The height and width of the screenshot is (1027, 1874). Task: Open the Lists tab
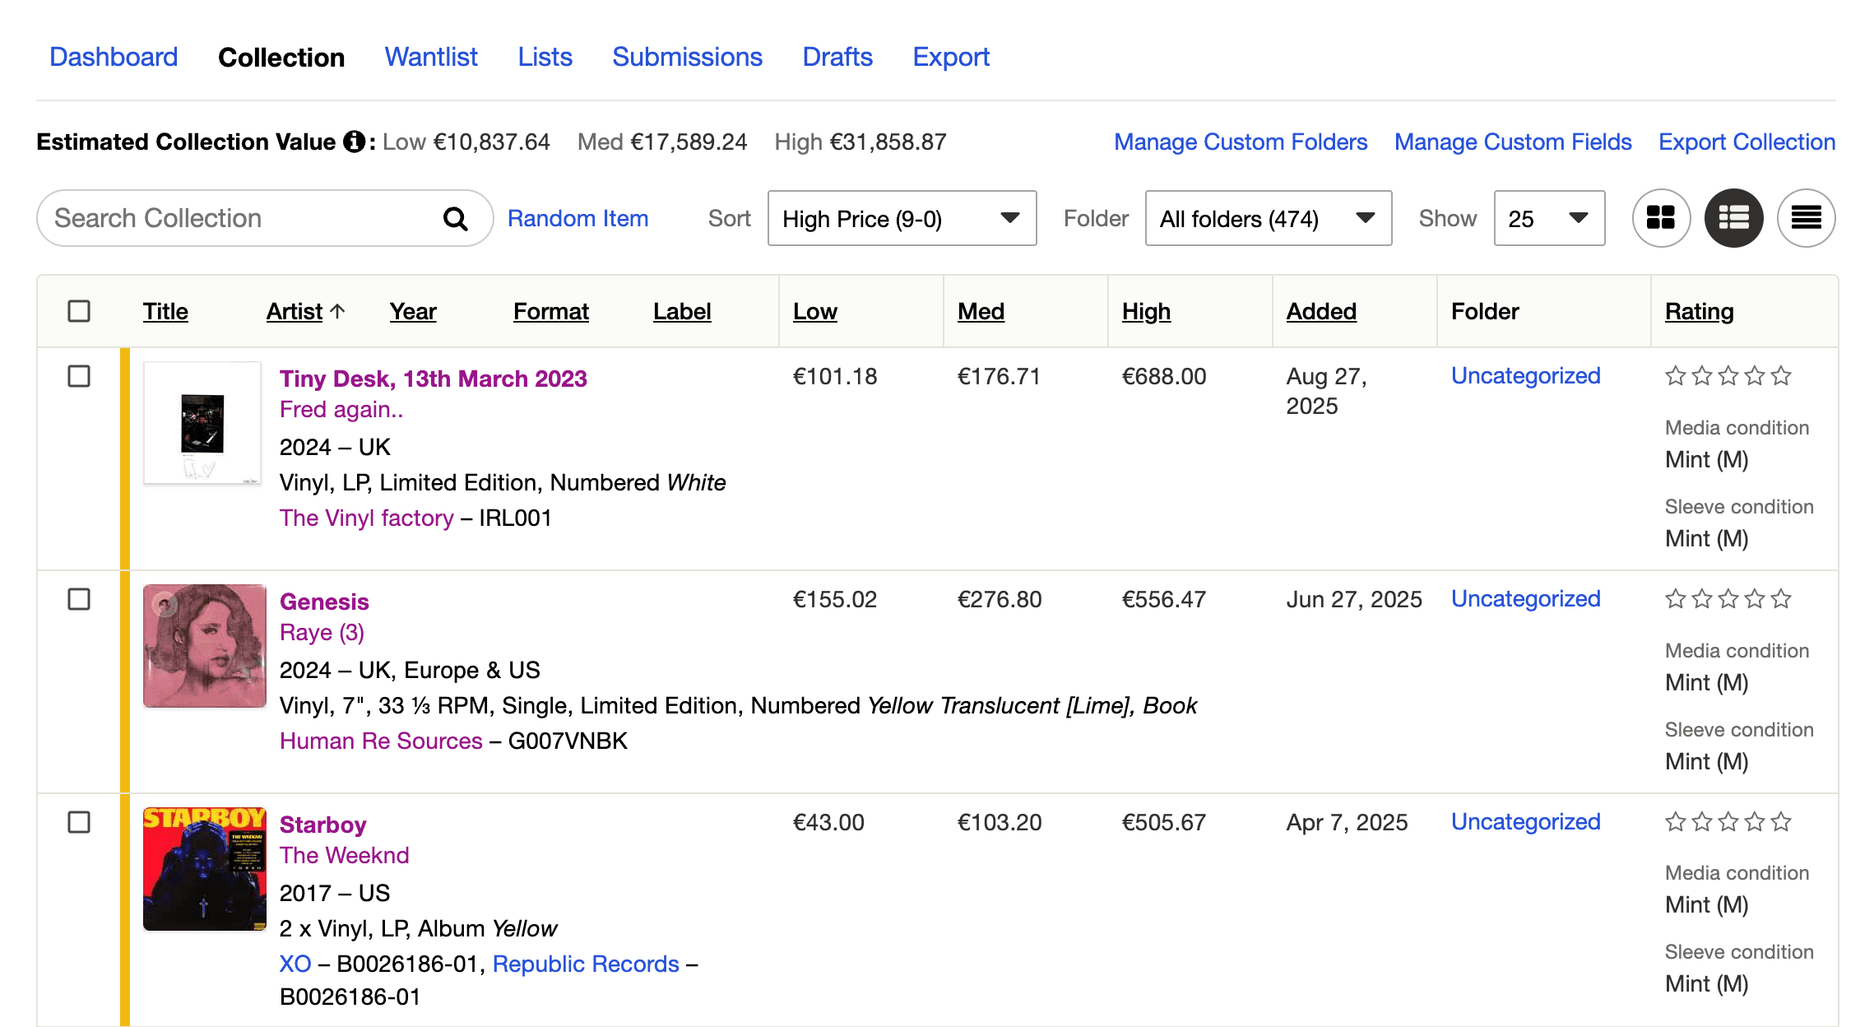545,57
